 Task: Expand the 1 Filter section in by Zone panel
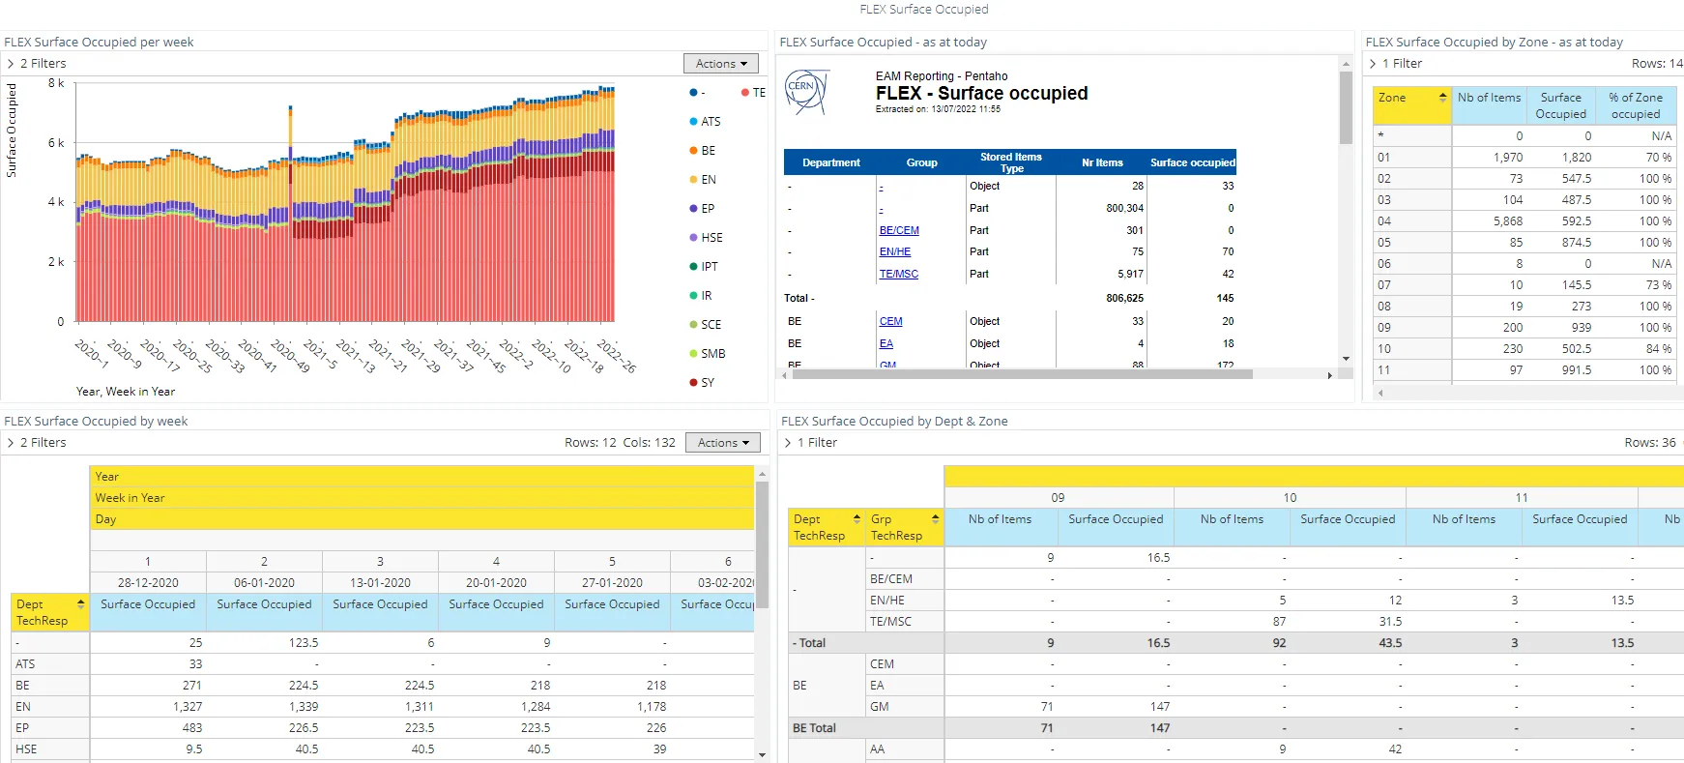click(x=1396, y=64)
